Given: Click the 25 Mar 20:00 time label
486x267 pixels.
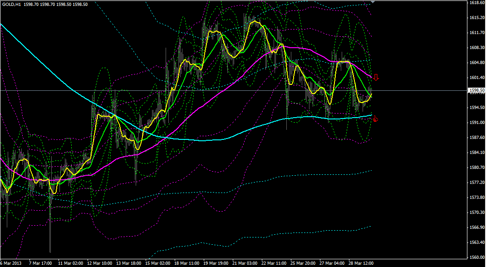Looking at the screenshot, I should (304, 263).
